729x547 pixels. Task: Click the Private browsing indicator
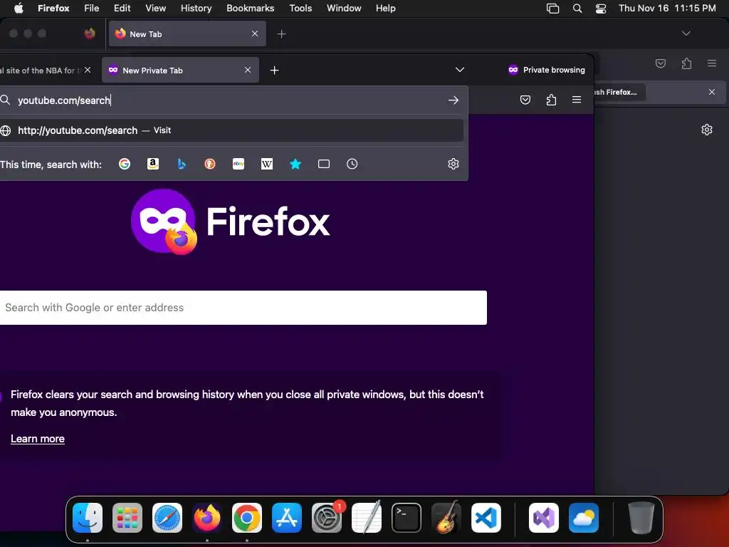tap(546, 70)
